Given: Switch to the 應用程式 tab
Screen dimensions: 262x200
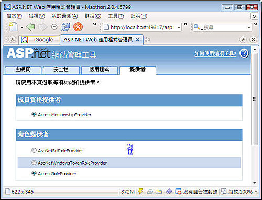Looking at the screenshot, I should [99, 70].
